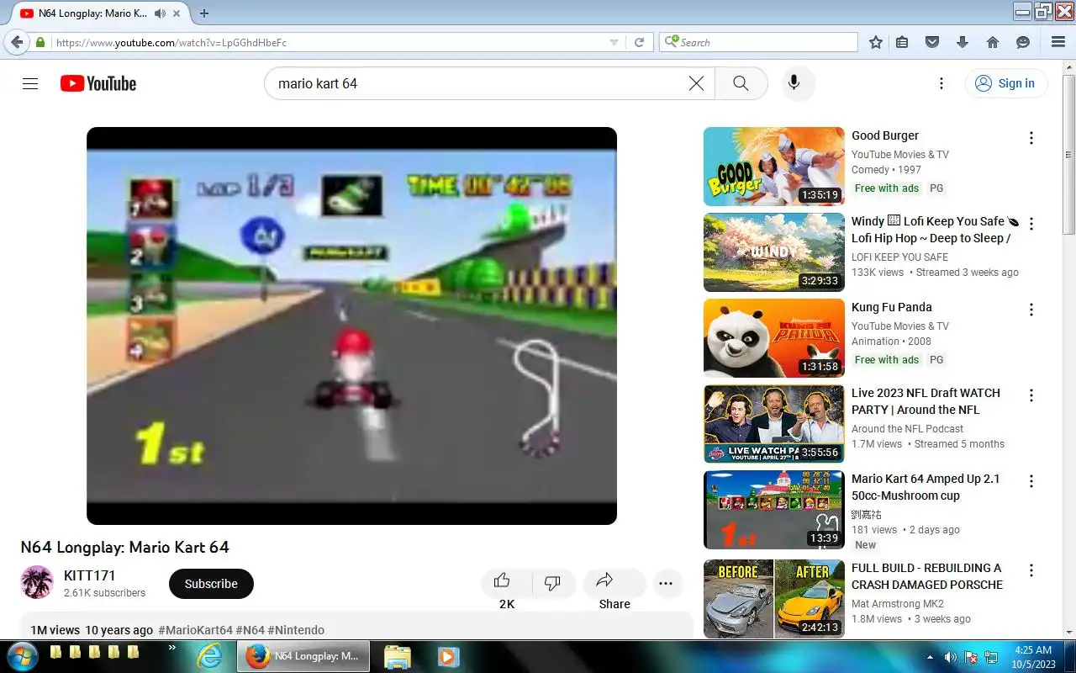Open the system volume speaker icon
The image size is (1076, 673).
pyautogui.click(x=951, y=657)
